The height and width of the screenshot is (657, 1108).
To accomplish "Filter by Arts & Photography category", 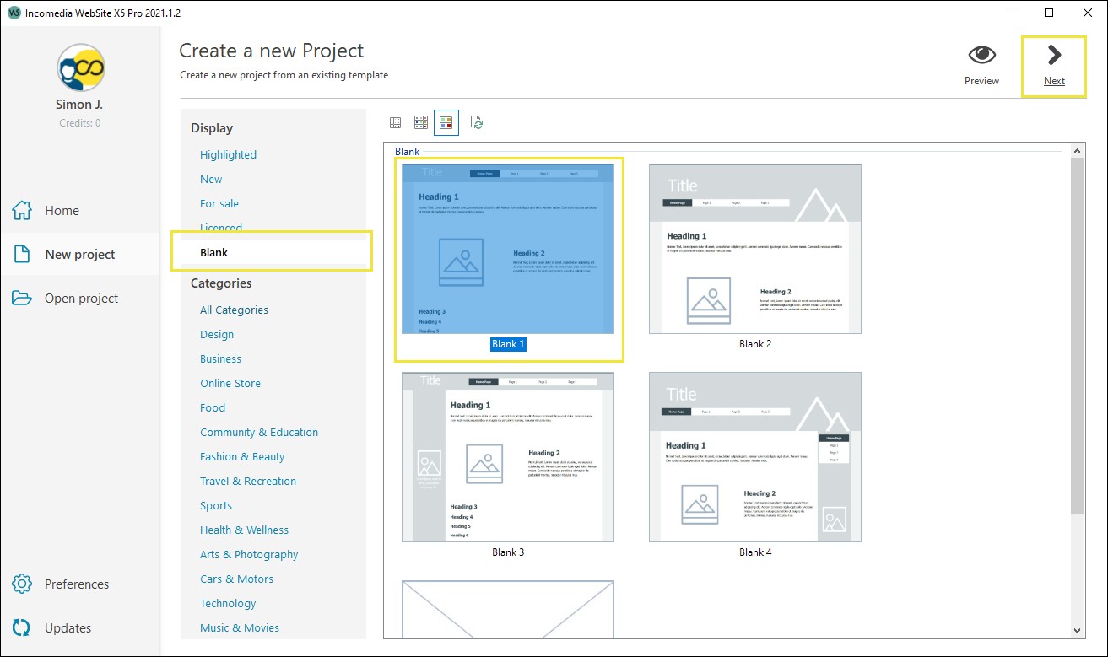I will (249, 555).
